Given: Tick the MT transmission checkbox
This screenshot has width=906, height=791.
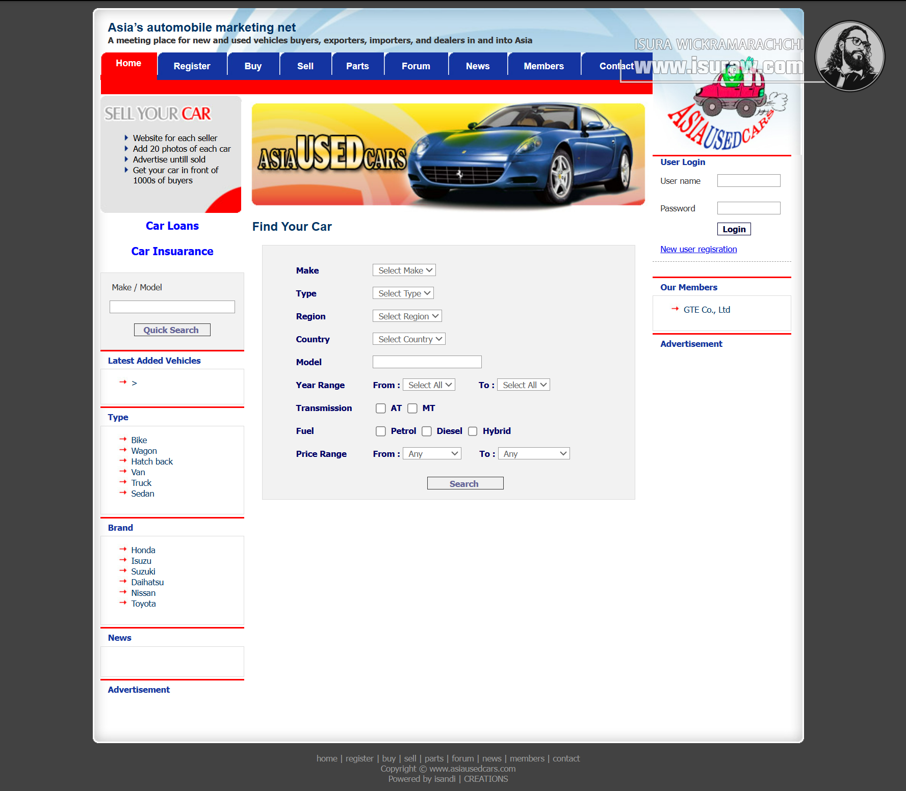Looking at the screenshot, I should tap(412, 408).
